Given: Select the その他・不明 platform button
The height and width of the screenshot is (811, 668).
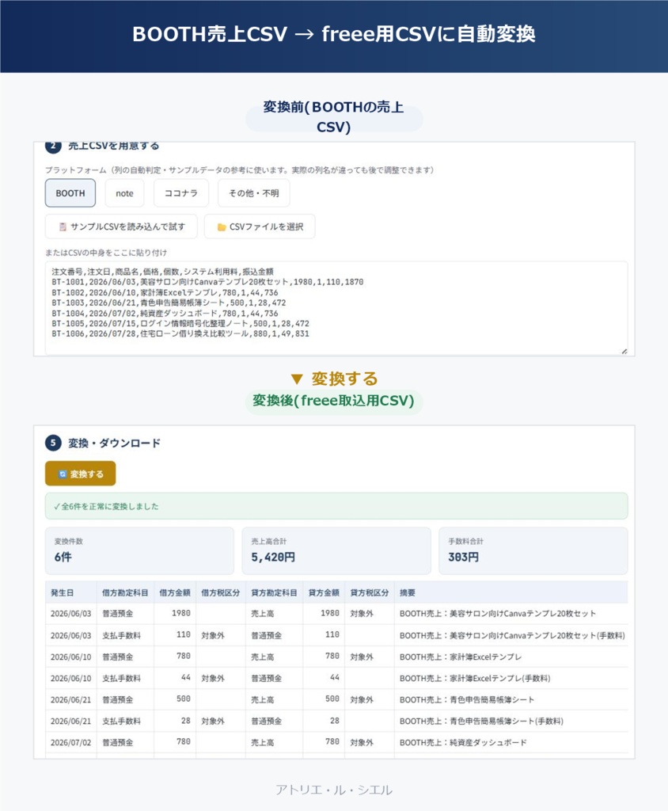Looking at the screenshot, I should (x=254, y=193).
